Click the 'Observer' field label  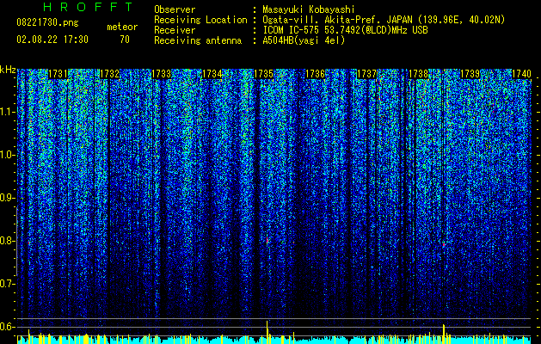pyautogui.click(x=175, y=9)
